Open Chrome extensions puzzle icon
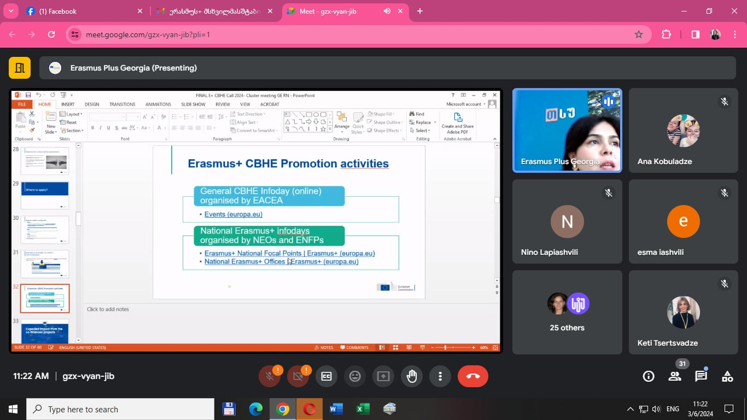This screenshot has width=747, height=420. (666, 34)
